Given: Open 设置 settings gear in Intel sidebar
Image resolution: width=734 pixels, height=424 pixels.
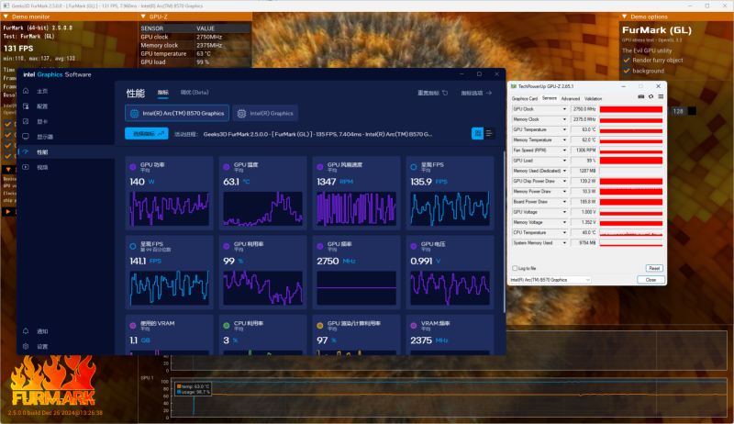Looking at the screenshot, I should click(27, 346).
